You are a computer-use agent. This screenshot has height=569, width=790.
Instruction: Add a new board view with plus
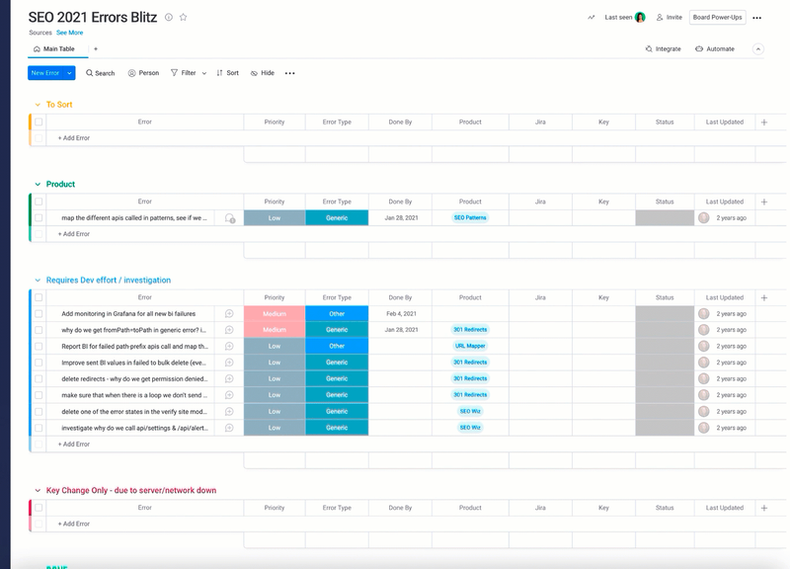pyautogui.click(x=96, y=48)
